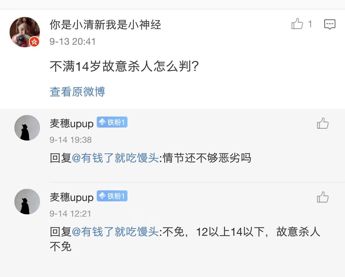Image resolution: width=345 pixels, height=277 pixels.
Task: Click the 铁粉1 badge on the 19:38 reply
Action: 112,122
